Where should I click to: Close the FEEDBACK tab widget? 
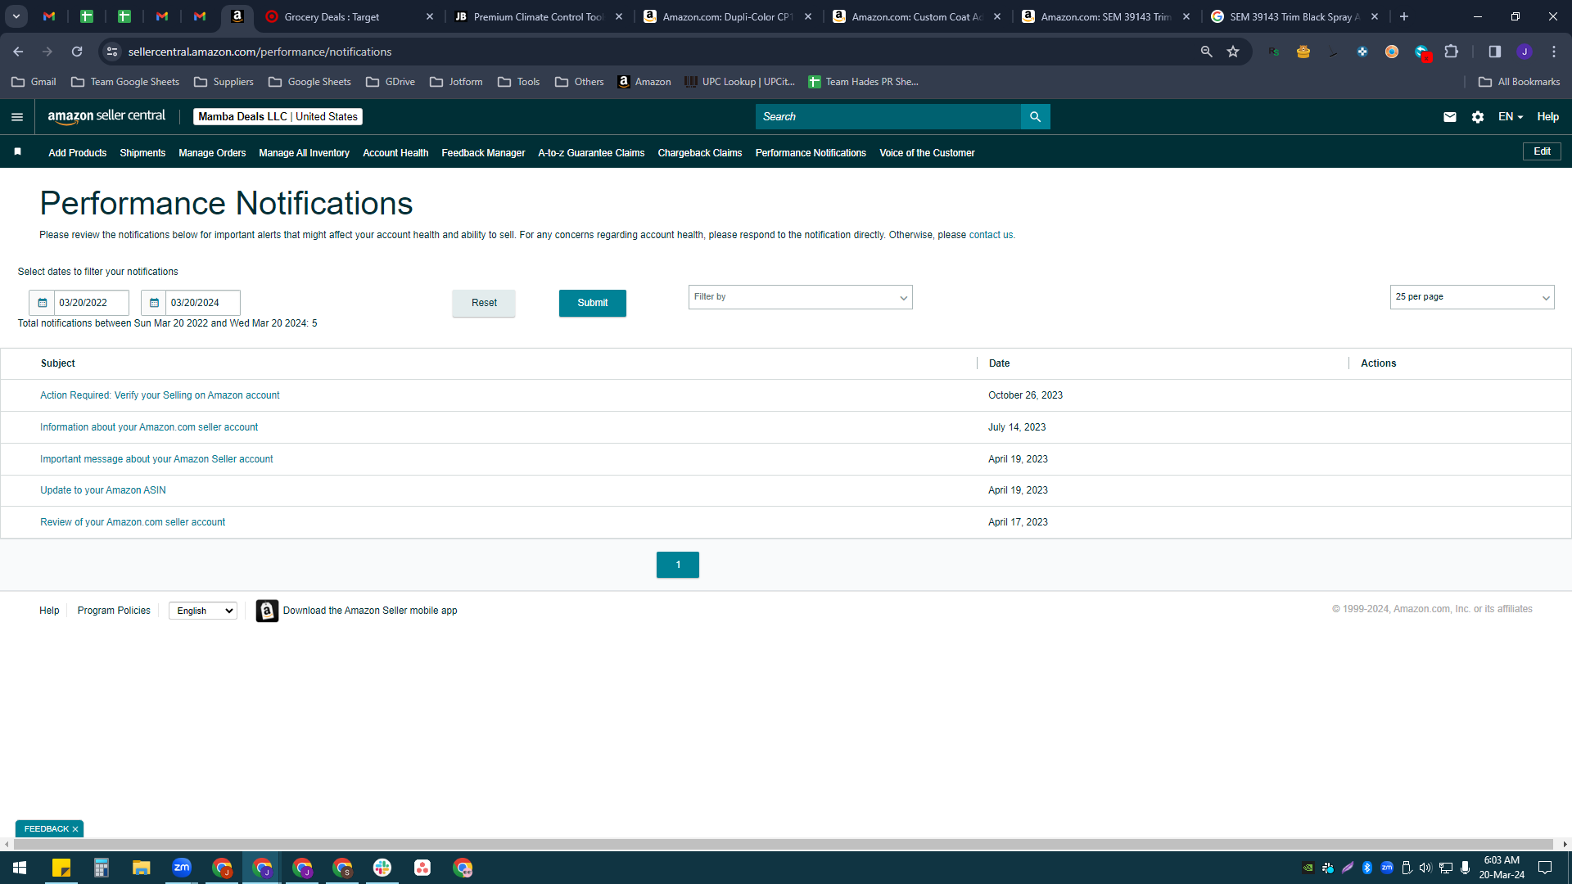point(75,829)
